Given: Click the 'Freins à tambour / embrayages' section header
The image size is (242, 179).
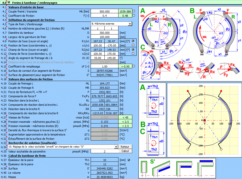Looking at the screenshot, I should (x=35, y=2).
